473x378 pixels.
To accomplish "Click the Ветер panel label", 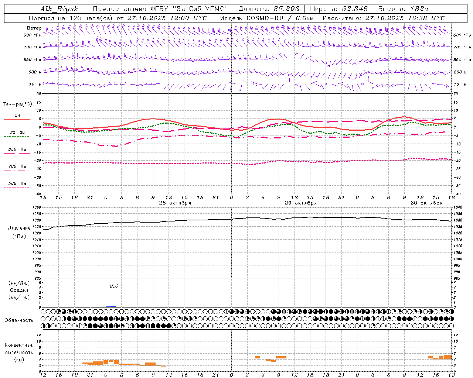I will click(x=34, y=28).
